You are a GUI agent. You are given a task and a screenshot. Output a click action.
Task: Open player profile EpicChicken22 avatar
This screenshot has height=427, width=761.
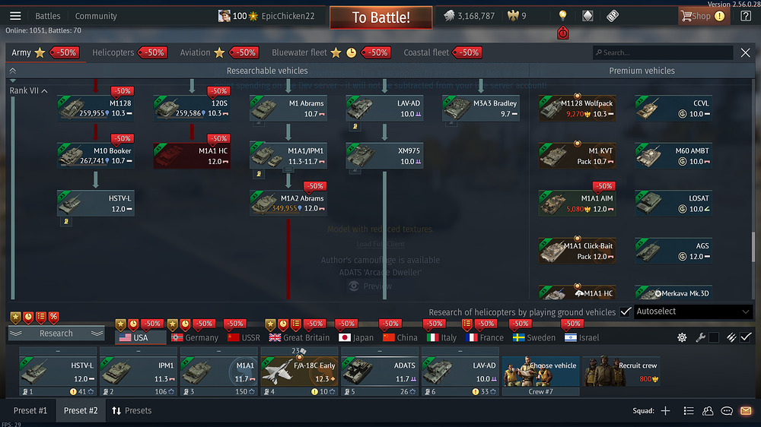pyautogui.click(x=224, y=16)
